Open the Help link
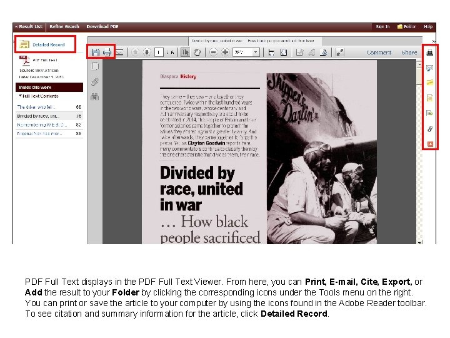Screen dimensions: 450x338 pyautogui.click(x=428, y=26)
